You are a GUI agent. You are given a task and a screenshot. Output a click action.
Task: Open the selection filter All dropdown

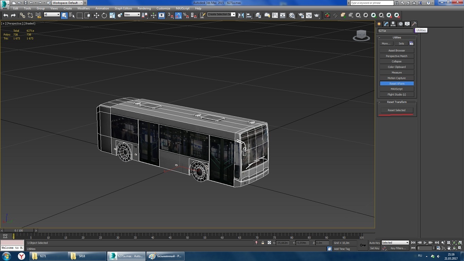click(x=52, y=15)
